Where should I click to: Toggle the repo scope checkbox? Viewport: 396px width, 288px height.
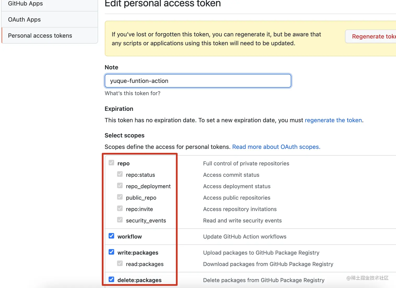tap(112, 163)
